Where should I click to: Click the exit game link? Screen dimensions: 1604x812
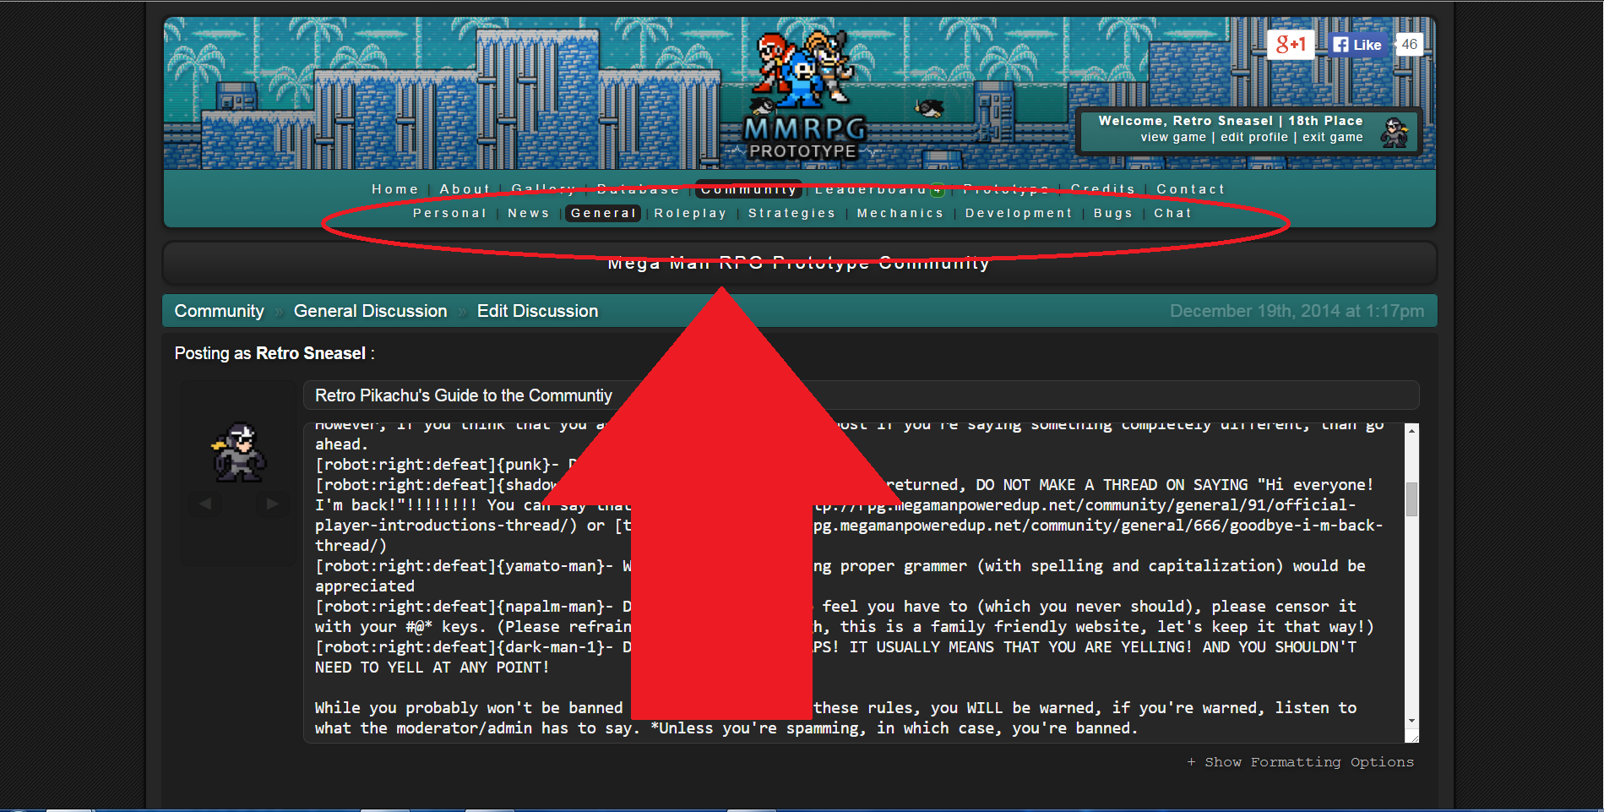(1332, 137)
